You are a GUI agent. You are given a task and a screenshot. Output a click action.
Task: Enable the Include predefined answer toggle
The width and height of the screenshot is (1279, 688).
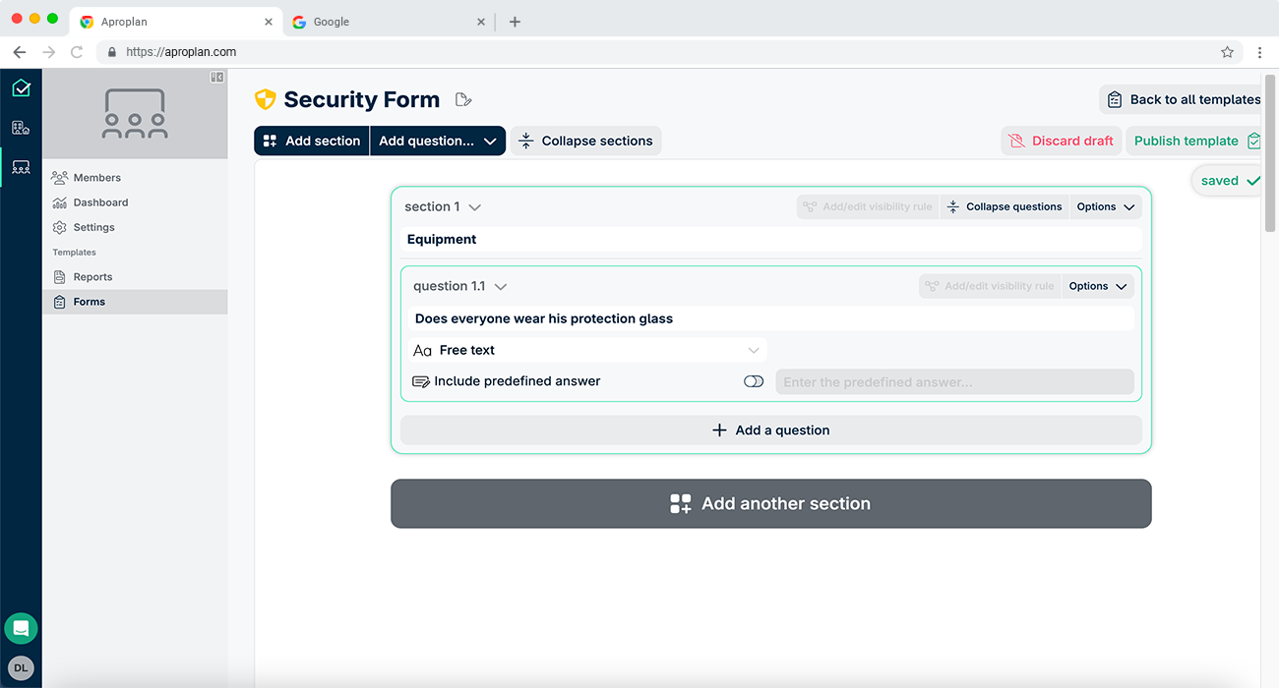754,381
